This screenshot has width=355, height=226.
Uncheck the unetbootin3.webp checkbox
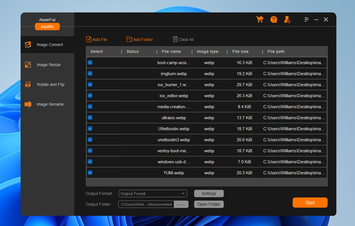[90, 140]
